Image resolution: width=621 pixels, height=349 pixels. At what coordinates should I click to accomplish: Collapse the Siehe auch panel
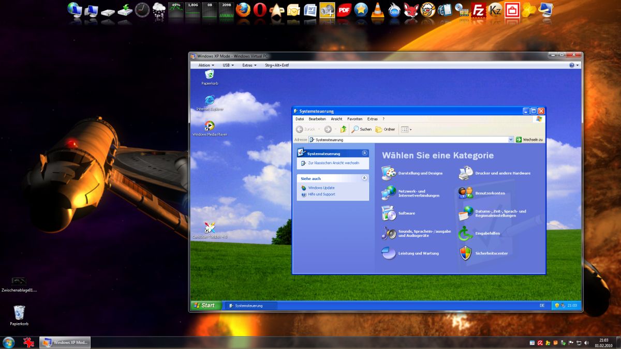364,178
